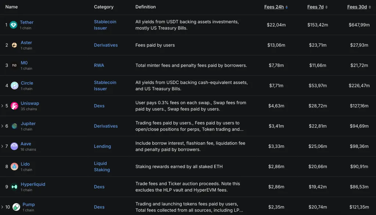Click the Aster protocol logo icon
376x215 pixels.
tap(14, 45)
